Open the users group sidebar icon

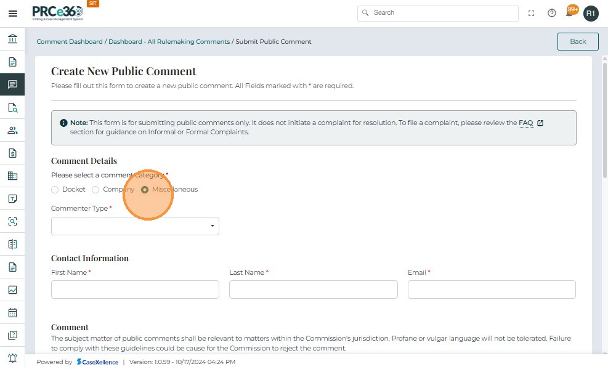click(x=12, y=130)
